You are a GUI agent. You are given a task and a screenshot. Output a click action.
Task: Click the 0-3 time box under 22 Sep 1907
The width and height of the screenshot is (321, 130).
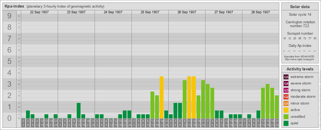tap(23, 123)
